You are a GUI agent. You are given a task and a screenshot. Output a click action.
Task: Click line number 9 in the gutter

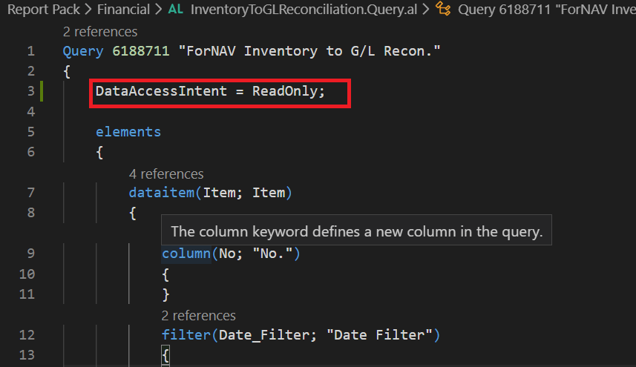(30, 254)
